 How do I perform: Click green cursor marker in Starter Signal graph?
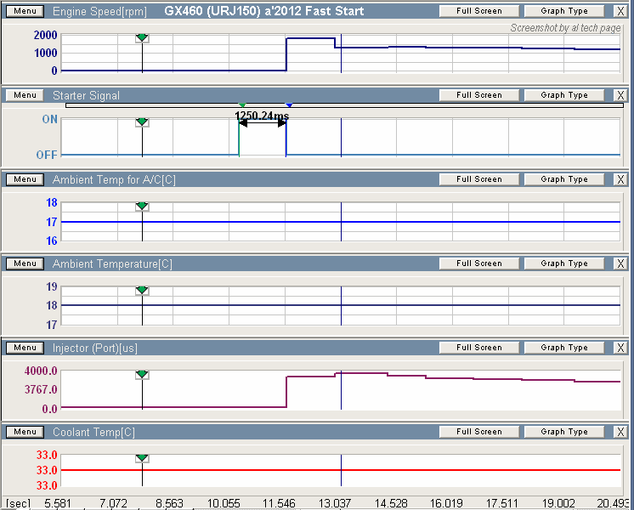coord(142,122)
